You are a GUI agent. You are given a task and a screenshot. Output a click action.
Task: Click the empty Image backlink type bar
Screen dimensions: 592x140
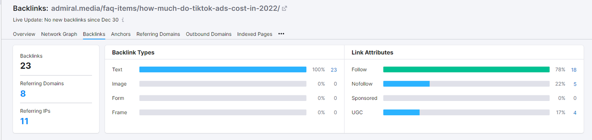pos(223,84)
